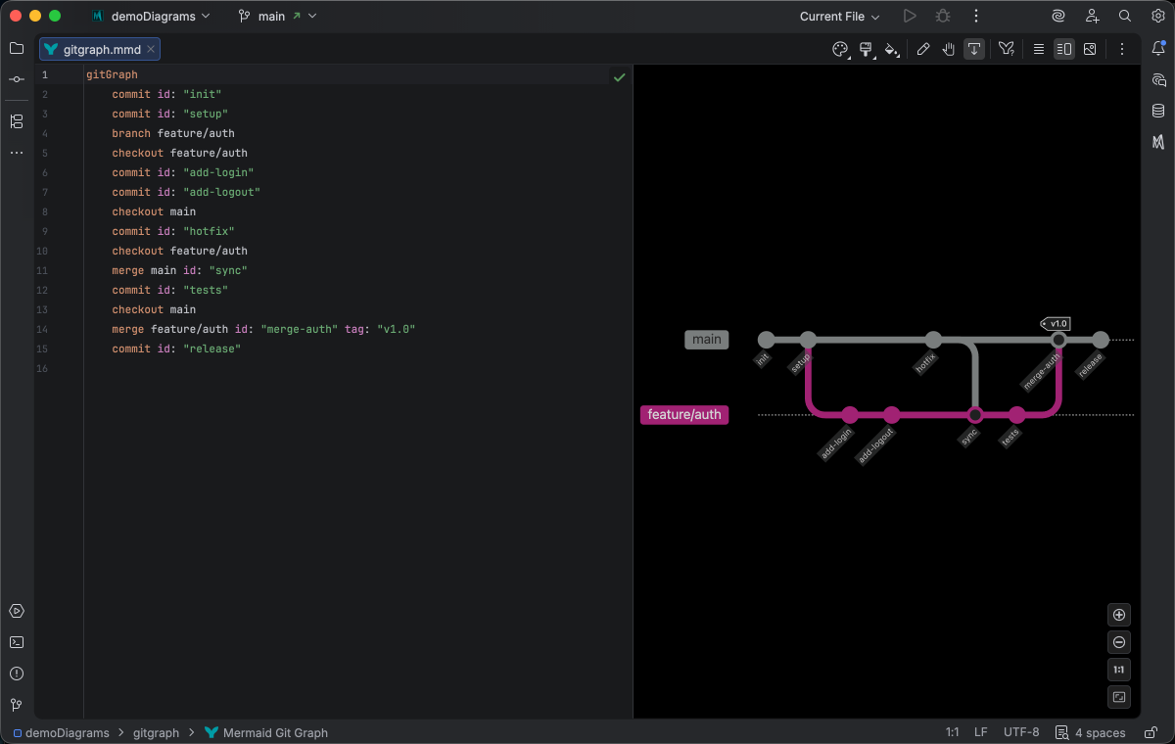Open the Terminal tool window
This screenshot has width=1175, height=744.
tap(17, 642)
